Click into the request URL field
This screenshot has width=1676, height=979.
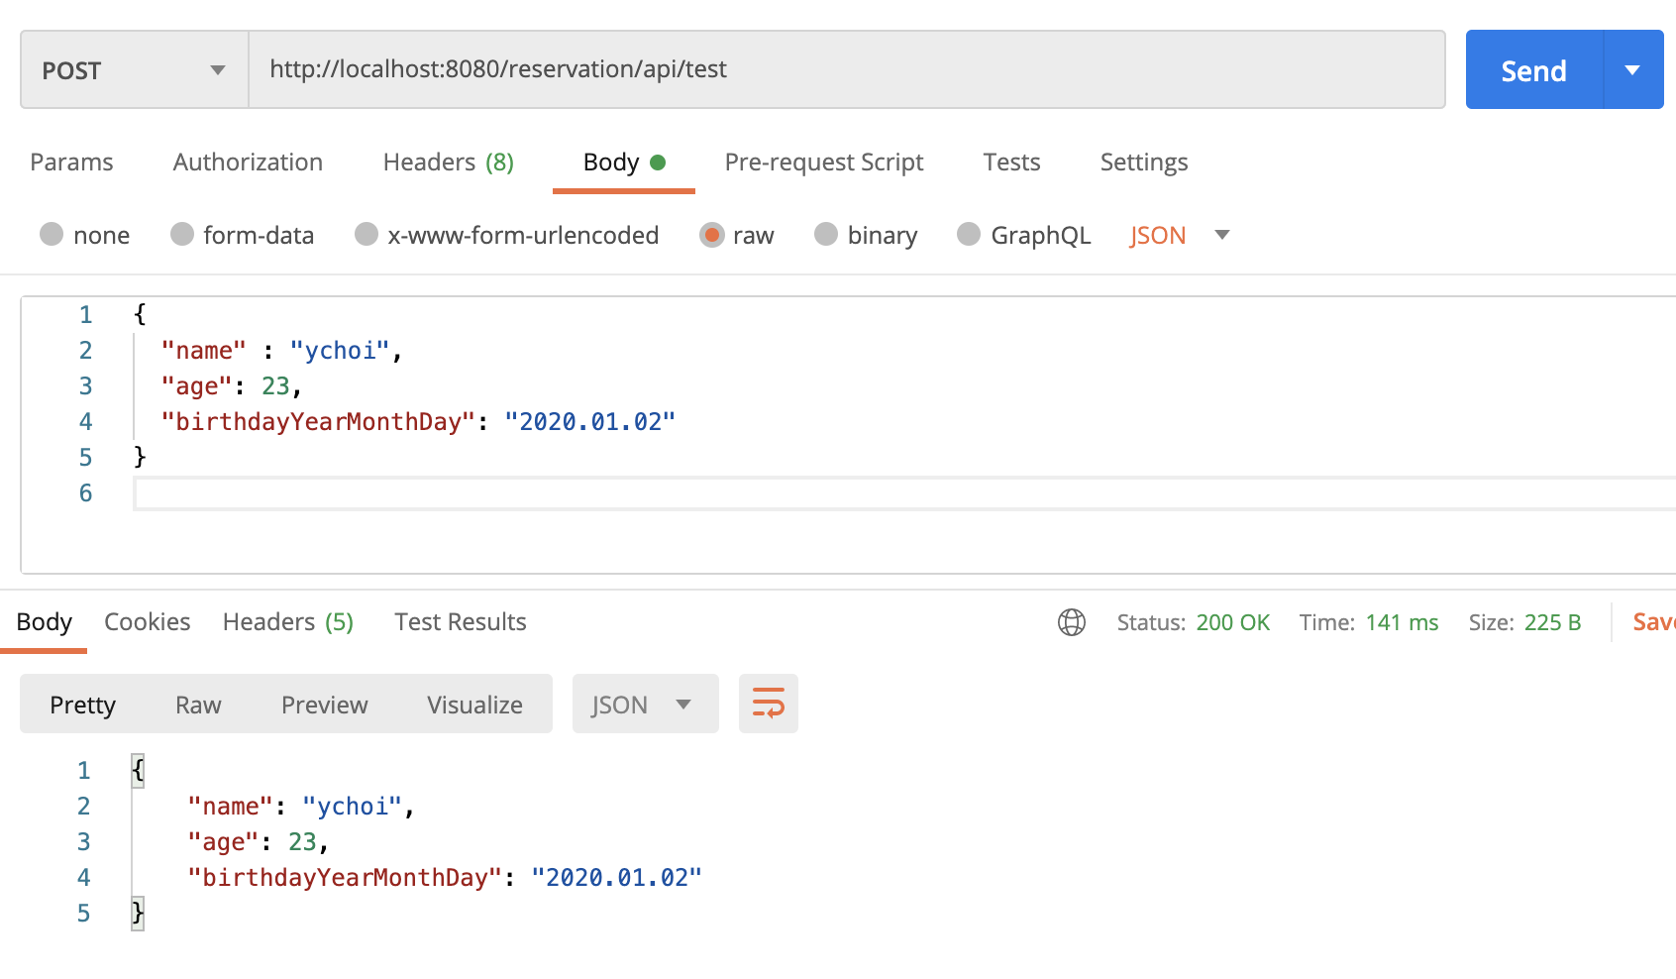(847, 69)
